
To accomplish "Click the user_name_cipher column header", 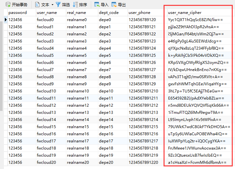I will pos(185,13).
